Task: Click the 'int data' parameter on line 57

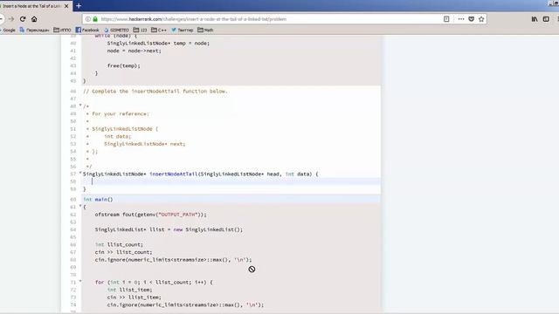Action: [x=299, y=174]
